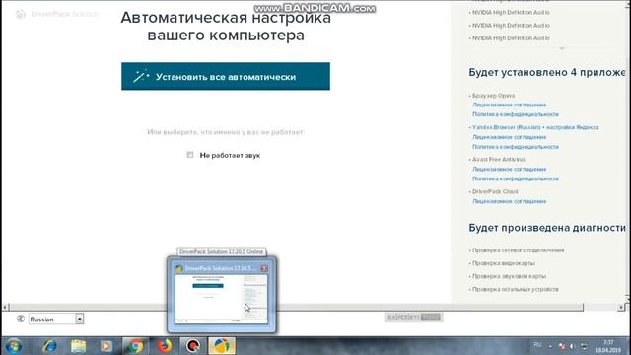Open Action Center flag in tray
This screenshot has width=631, height=355.
point(562,346)
